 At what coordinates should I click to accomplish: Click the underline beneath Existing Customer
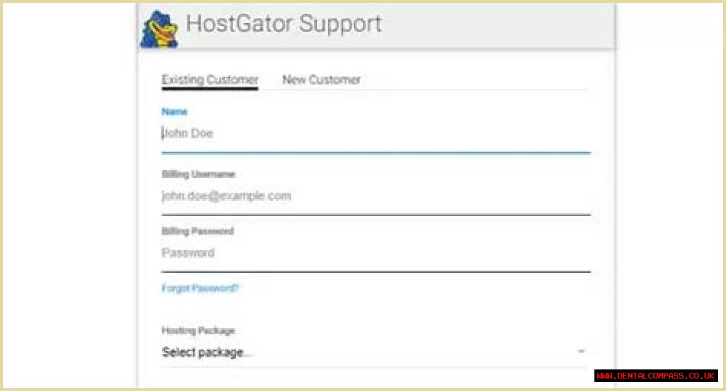210,89
